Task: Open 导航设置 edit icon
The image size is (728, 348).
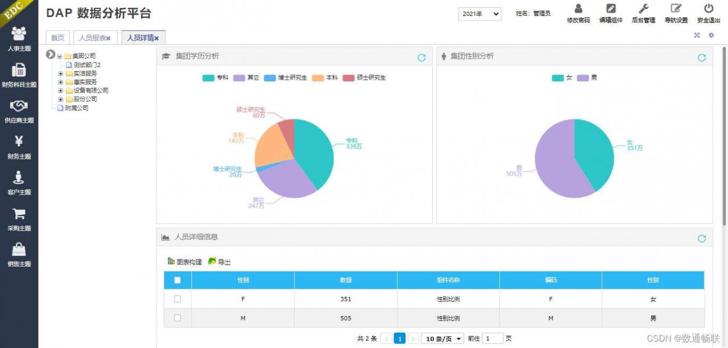Action: pos(676,9)
